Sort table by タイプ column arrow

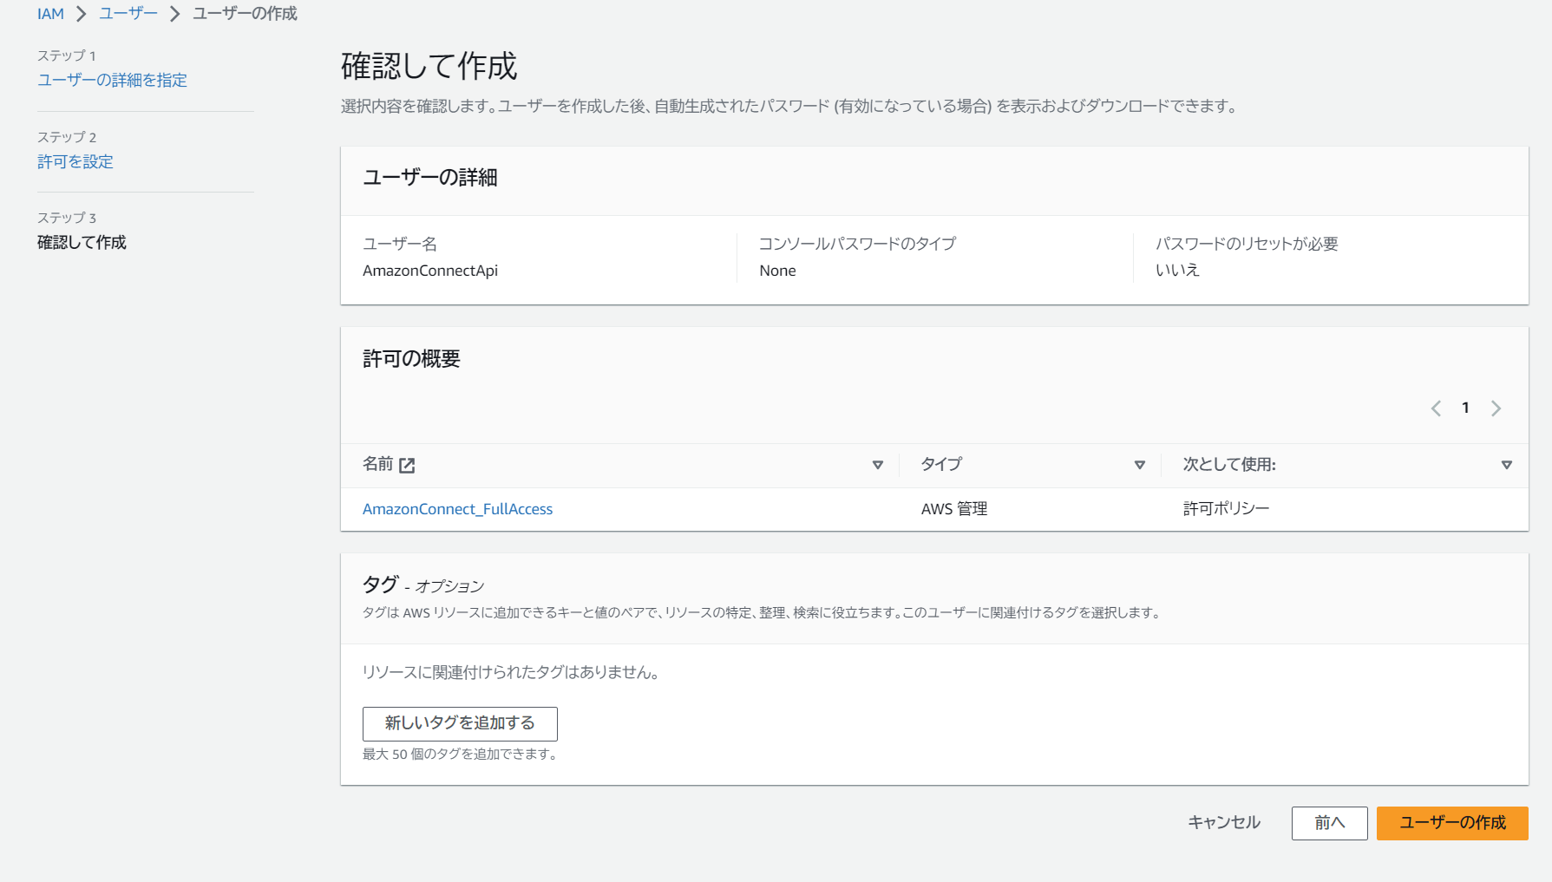point(1140,466)
